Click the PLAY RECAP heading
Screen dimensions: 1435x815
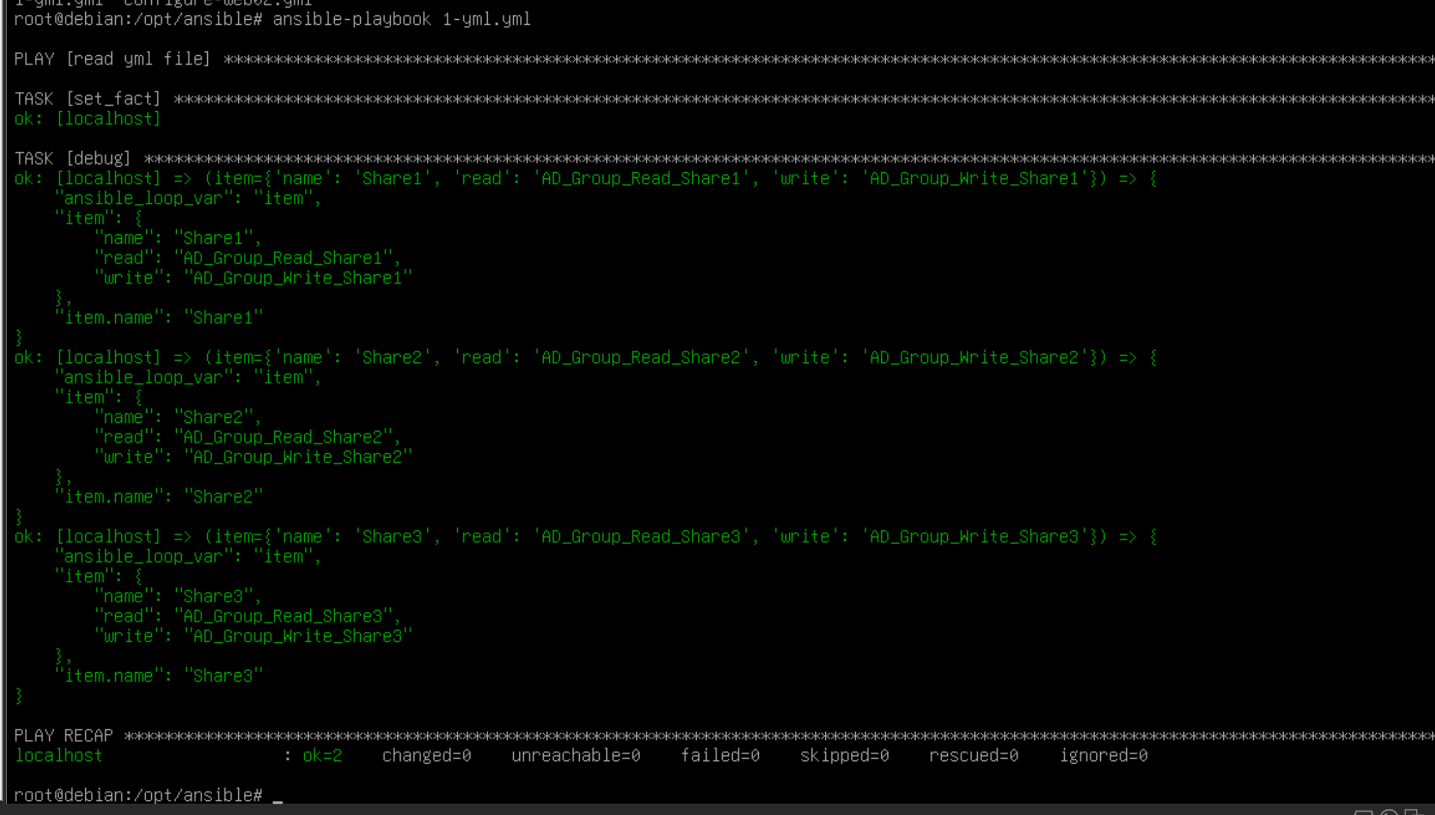(x=64, y=735)
